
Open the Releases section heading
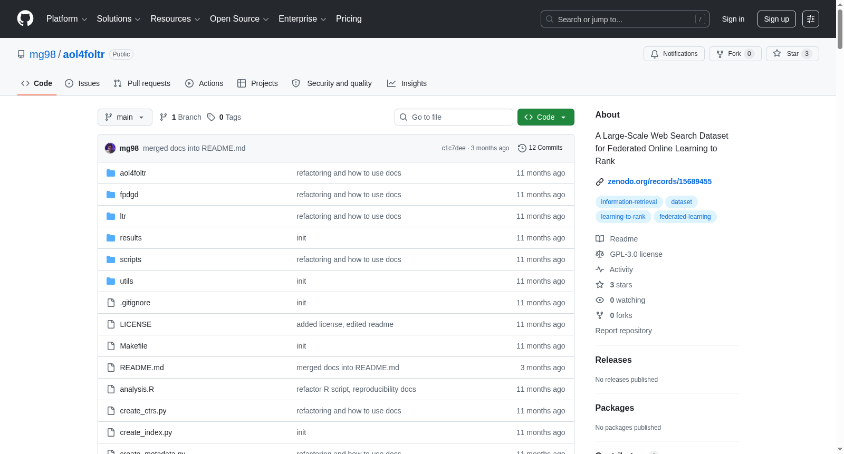coord(613,360)
